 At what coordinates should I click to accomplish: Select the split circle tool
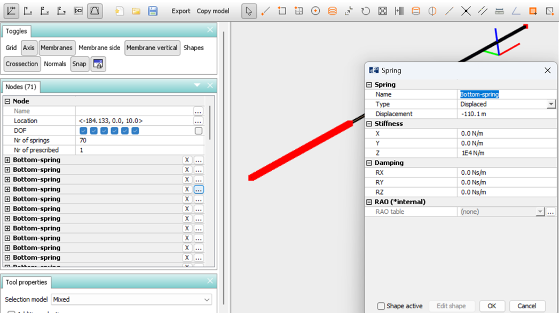tap(432, 11)
